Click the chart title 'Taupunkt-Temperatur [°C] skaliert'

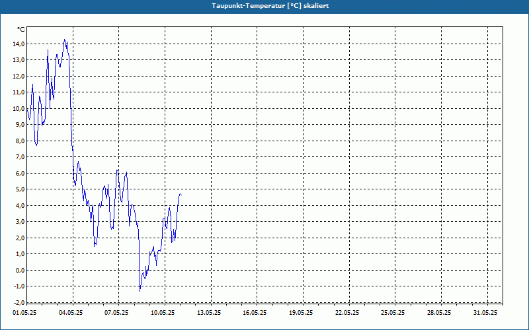pyautogui.click(x=270, y=6)
